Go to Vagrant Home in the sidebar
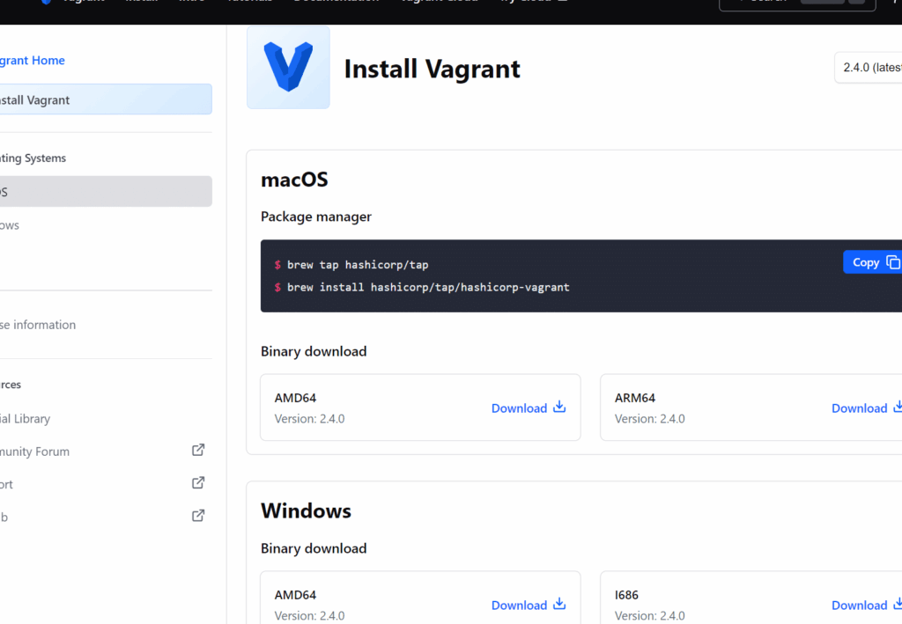This screenshot has height=624, width=902. pos(33,61)
